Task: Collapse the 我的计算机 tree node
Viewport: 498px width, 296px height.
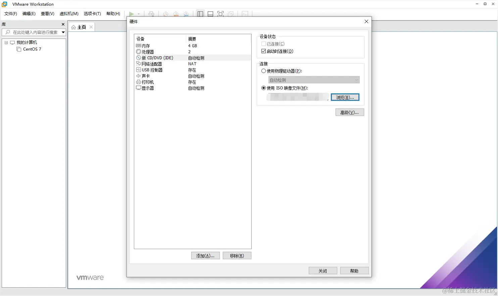Action: [x=6, y=43]
